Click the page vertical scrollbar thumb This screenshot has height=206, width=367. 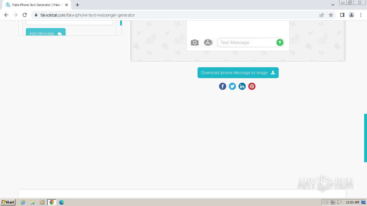click(366, 138)
